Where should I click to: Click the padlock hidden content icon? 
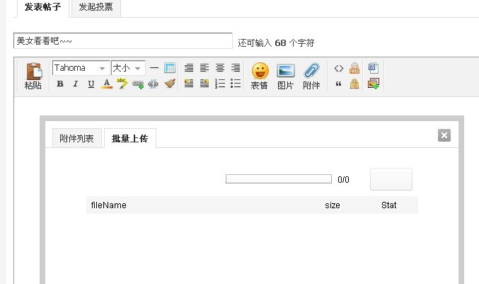coord(354,84)
